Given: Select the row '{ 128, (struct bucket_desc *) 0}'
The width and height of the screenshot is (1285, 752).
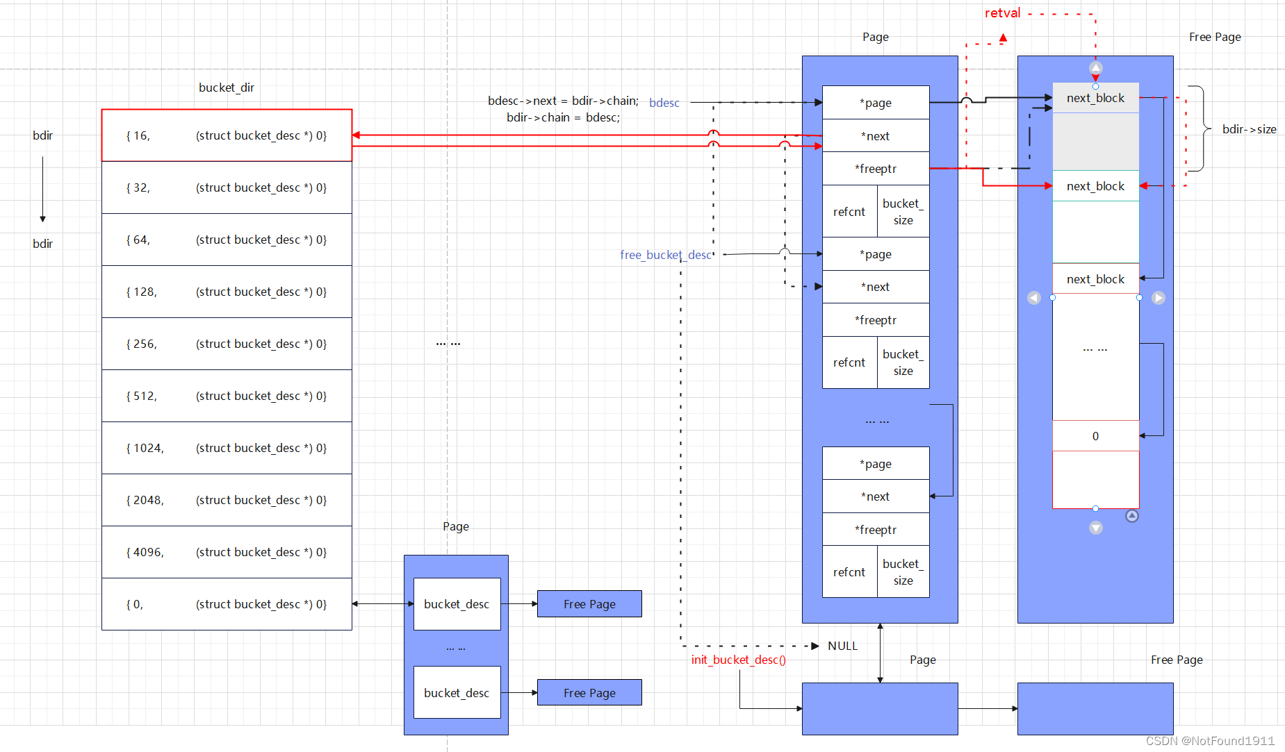Looking at the screenshot, I should click(x=227, y=292).
